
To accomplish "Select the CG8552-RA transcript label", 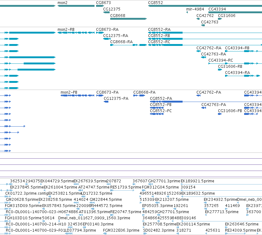I will pos(159,30).
